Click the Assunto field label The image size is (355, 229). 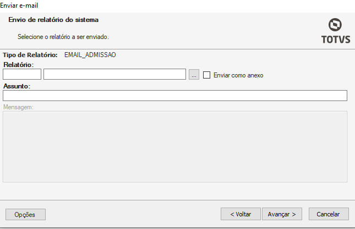coord(17,86)
